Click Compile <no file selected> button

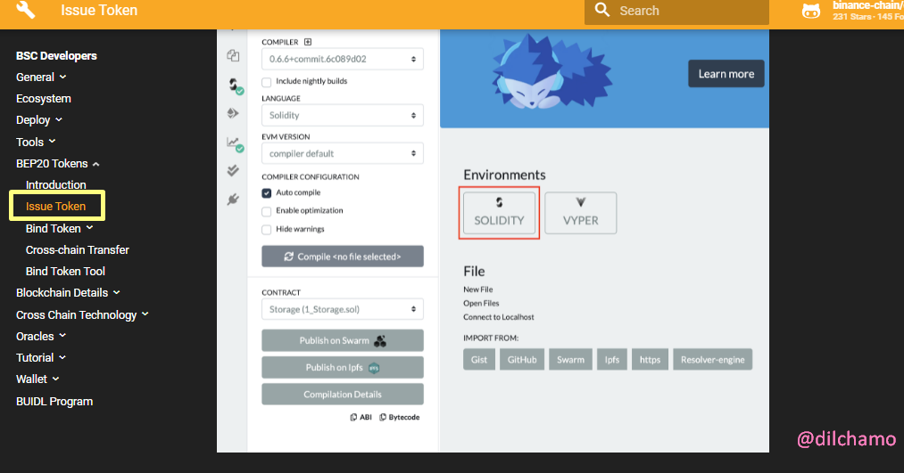coord(343,257)
